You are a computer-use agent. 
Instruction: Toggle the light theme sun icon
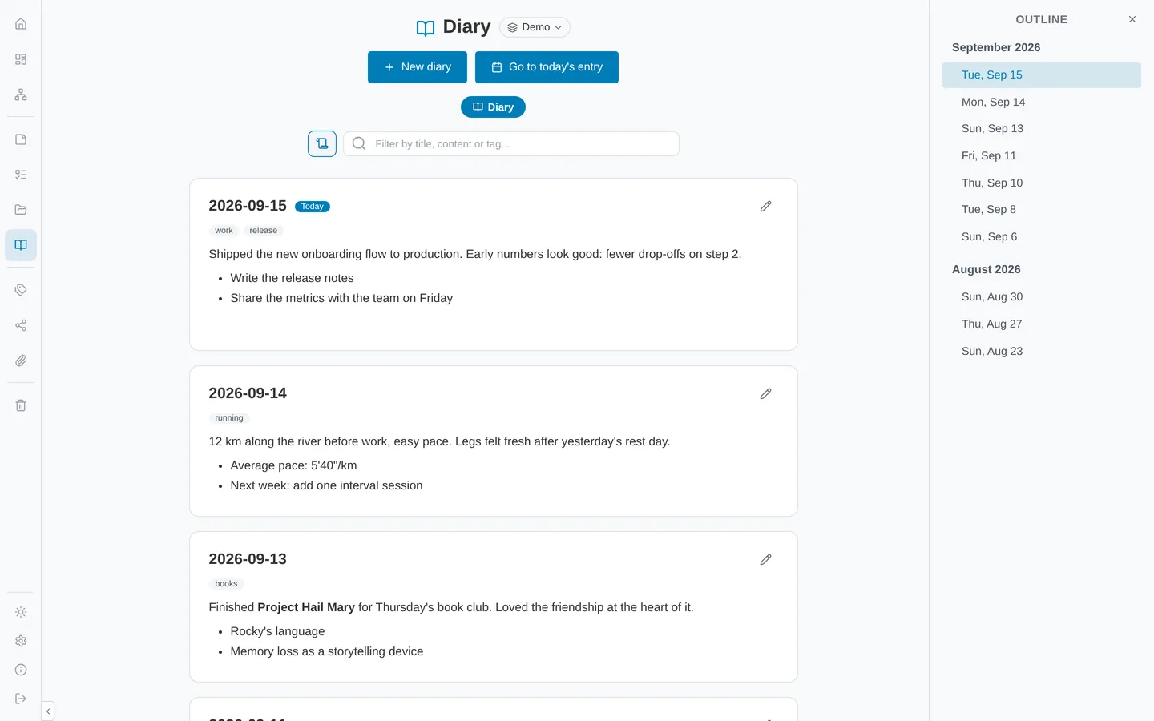(x=21, y=612)
